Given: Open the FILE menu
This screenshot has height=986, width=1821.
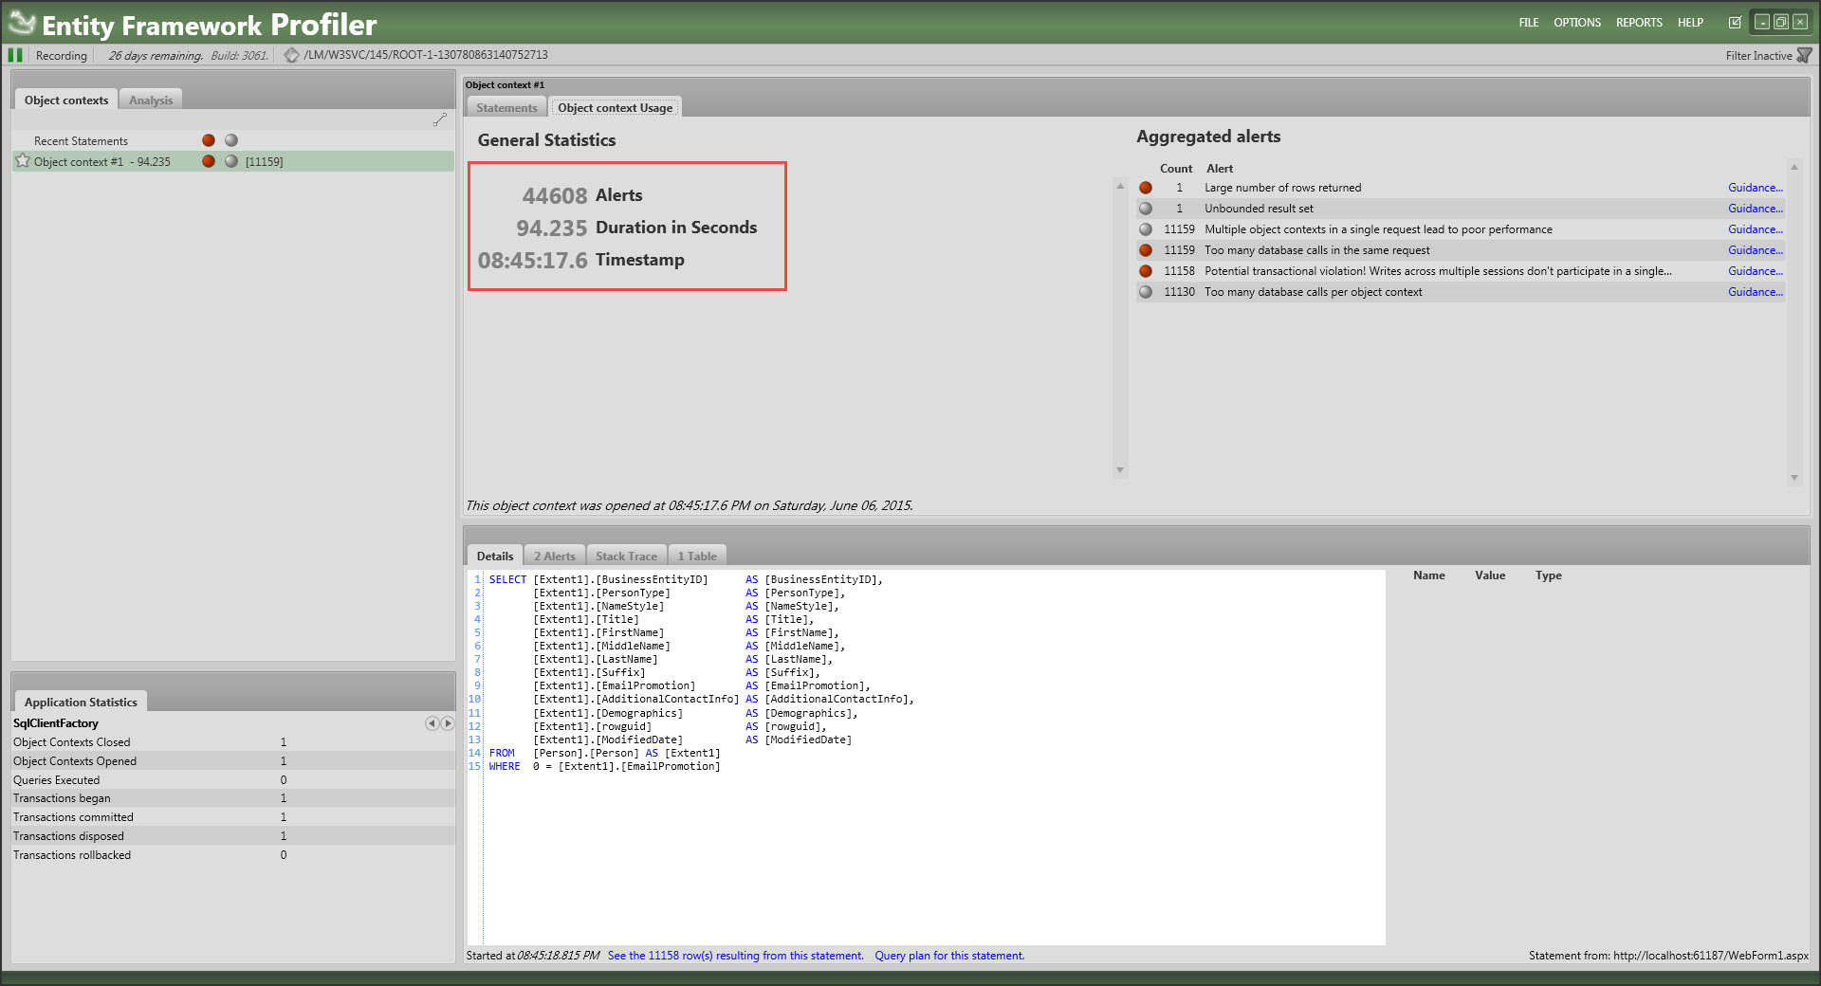Looking at the screenshot, I should (1529, 23).
